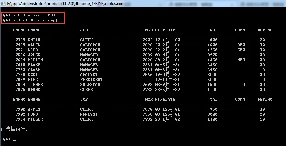Click hire date 02-4月 -81
The width and height of the screenshot is (286, 146).
[167, 55]
